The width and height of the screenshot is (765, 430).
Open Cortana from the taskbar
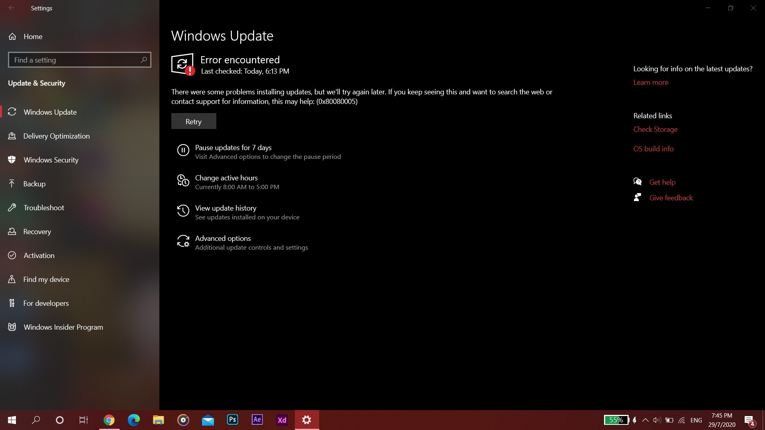pos(60,420)
